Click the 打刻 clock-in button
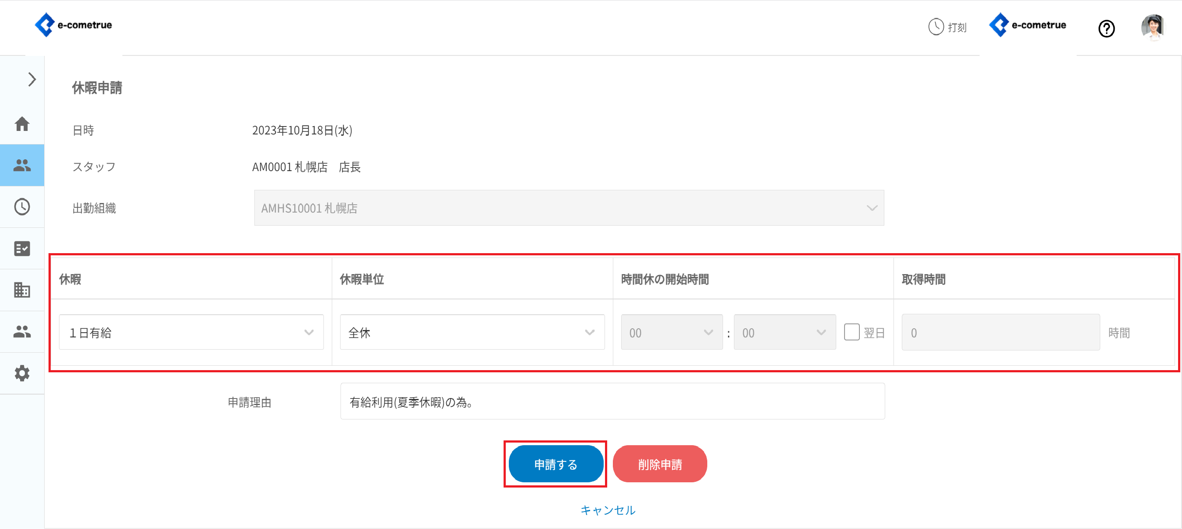Image resolution: width=1182 pixels, height=529 pixels. click(948, 27)
